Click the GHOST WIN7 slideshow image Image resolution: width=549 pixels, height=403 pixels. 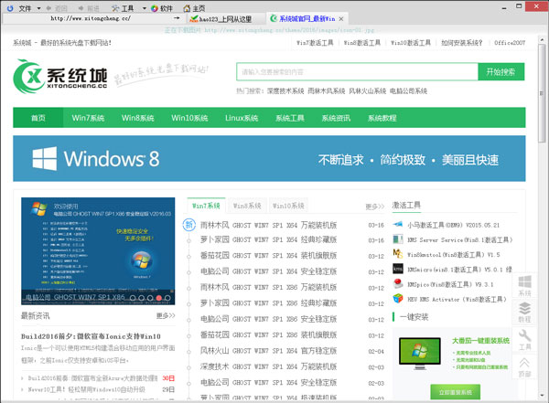98,250
